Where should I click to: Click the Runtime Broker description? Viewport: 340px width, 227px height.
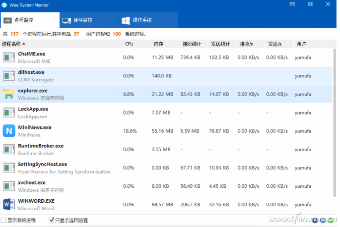(x=36, y=153)
